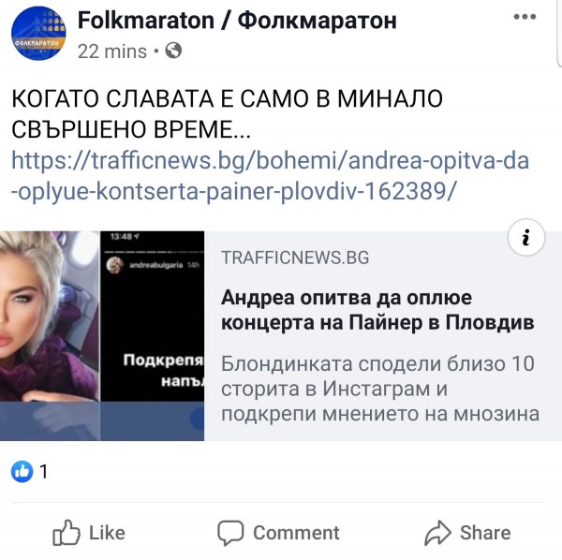This screenshot has height=560, width=562.
Task: Open the trafficnews.bg article URL link
Action: point(271,176)
